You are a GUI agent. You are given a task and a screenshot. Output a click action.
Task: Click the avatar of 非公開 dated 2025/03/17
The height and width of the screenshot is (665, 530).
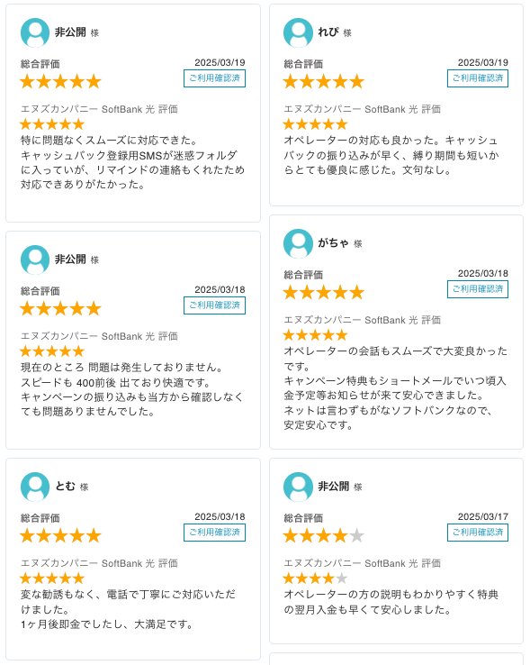tap(298, 487)
